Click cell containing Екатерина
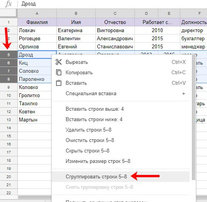Screen dimensions: 207x202 76,30
